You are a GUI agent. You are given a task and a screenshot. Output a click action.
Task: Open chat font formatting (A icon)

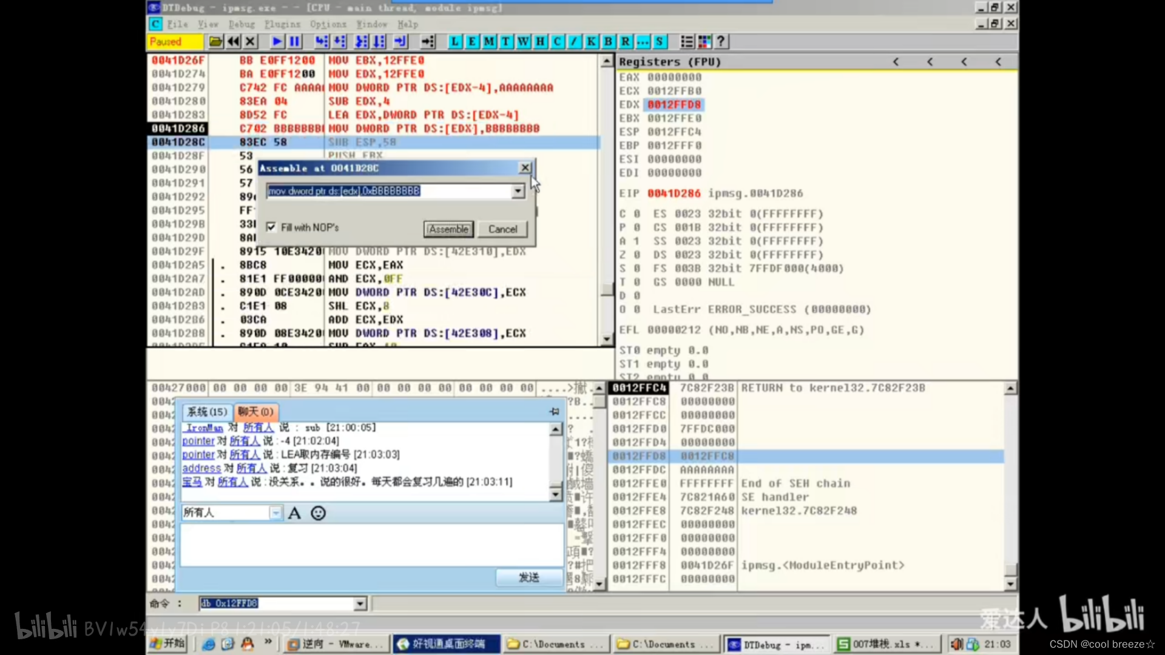pyautogui.click(x=294, y=513)
